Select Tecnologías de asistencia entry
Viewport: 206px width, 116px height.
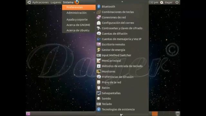click(x=122, y=109)
